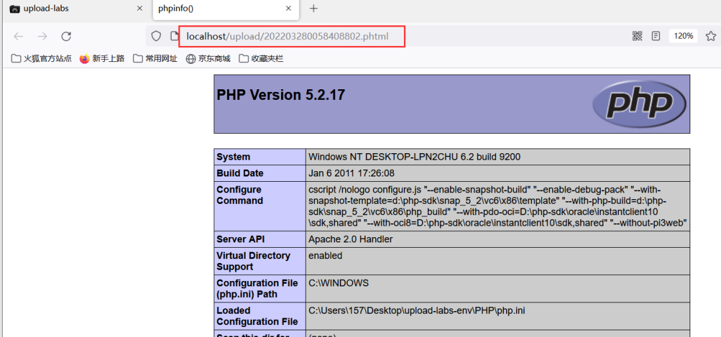Image resolution: width=721 pixels, height=337 pixels.
Task: Expand the 收藏夹栏 bookmark folder
Action: pos(261,59)
